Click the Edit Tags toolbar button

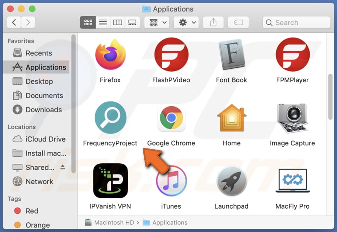click(238, 22)
